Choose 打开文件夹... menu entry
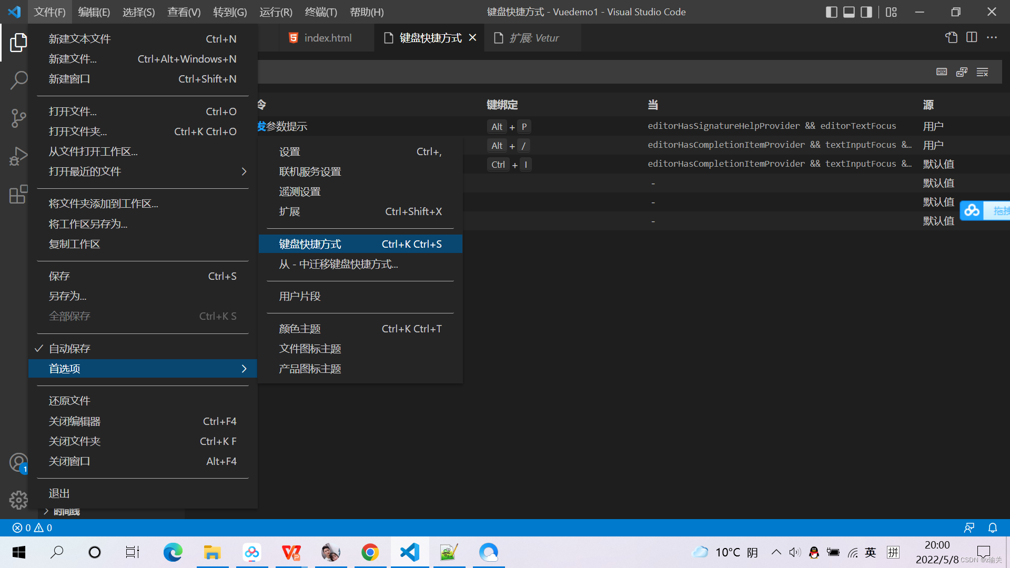Viewport: 1010px width, 568px height. [x=143, y=131]
